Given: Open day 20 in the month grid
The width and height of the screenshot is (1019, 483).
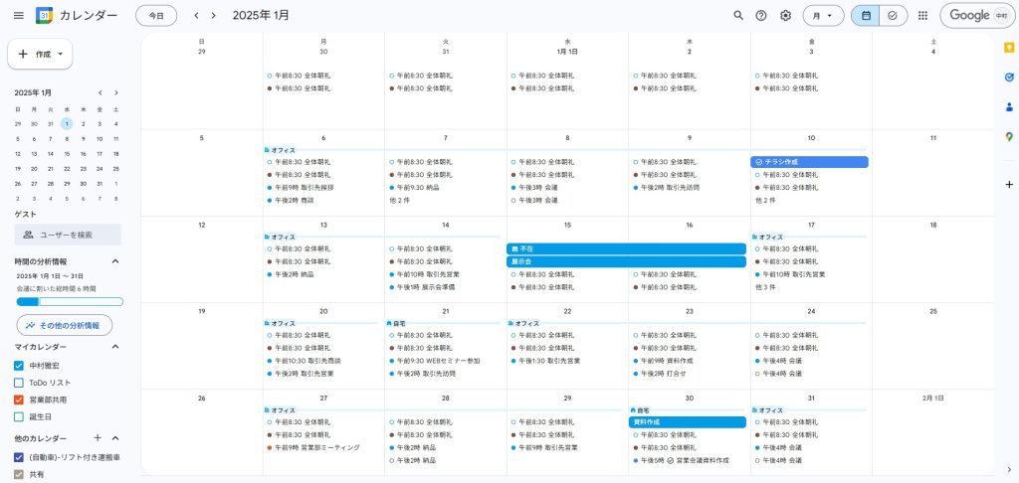Looking at the screenshot, I should 323,311.
